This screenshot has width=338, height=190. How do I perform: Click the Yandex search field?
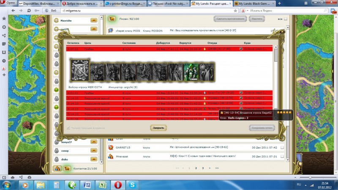coord(286,10)
